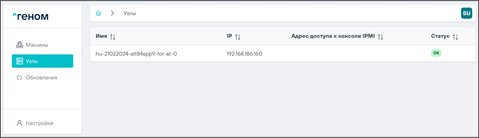This screenshot has width=479, height=138.
Task: Click the Геном logo
Action: (30, 17)
